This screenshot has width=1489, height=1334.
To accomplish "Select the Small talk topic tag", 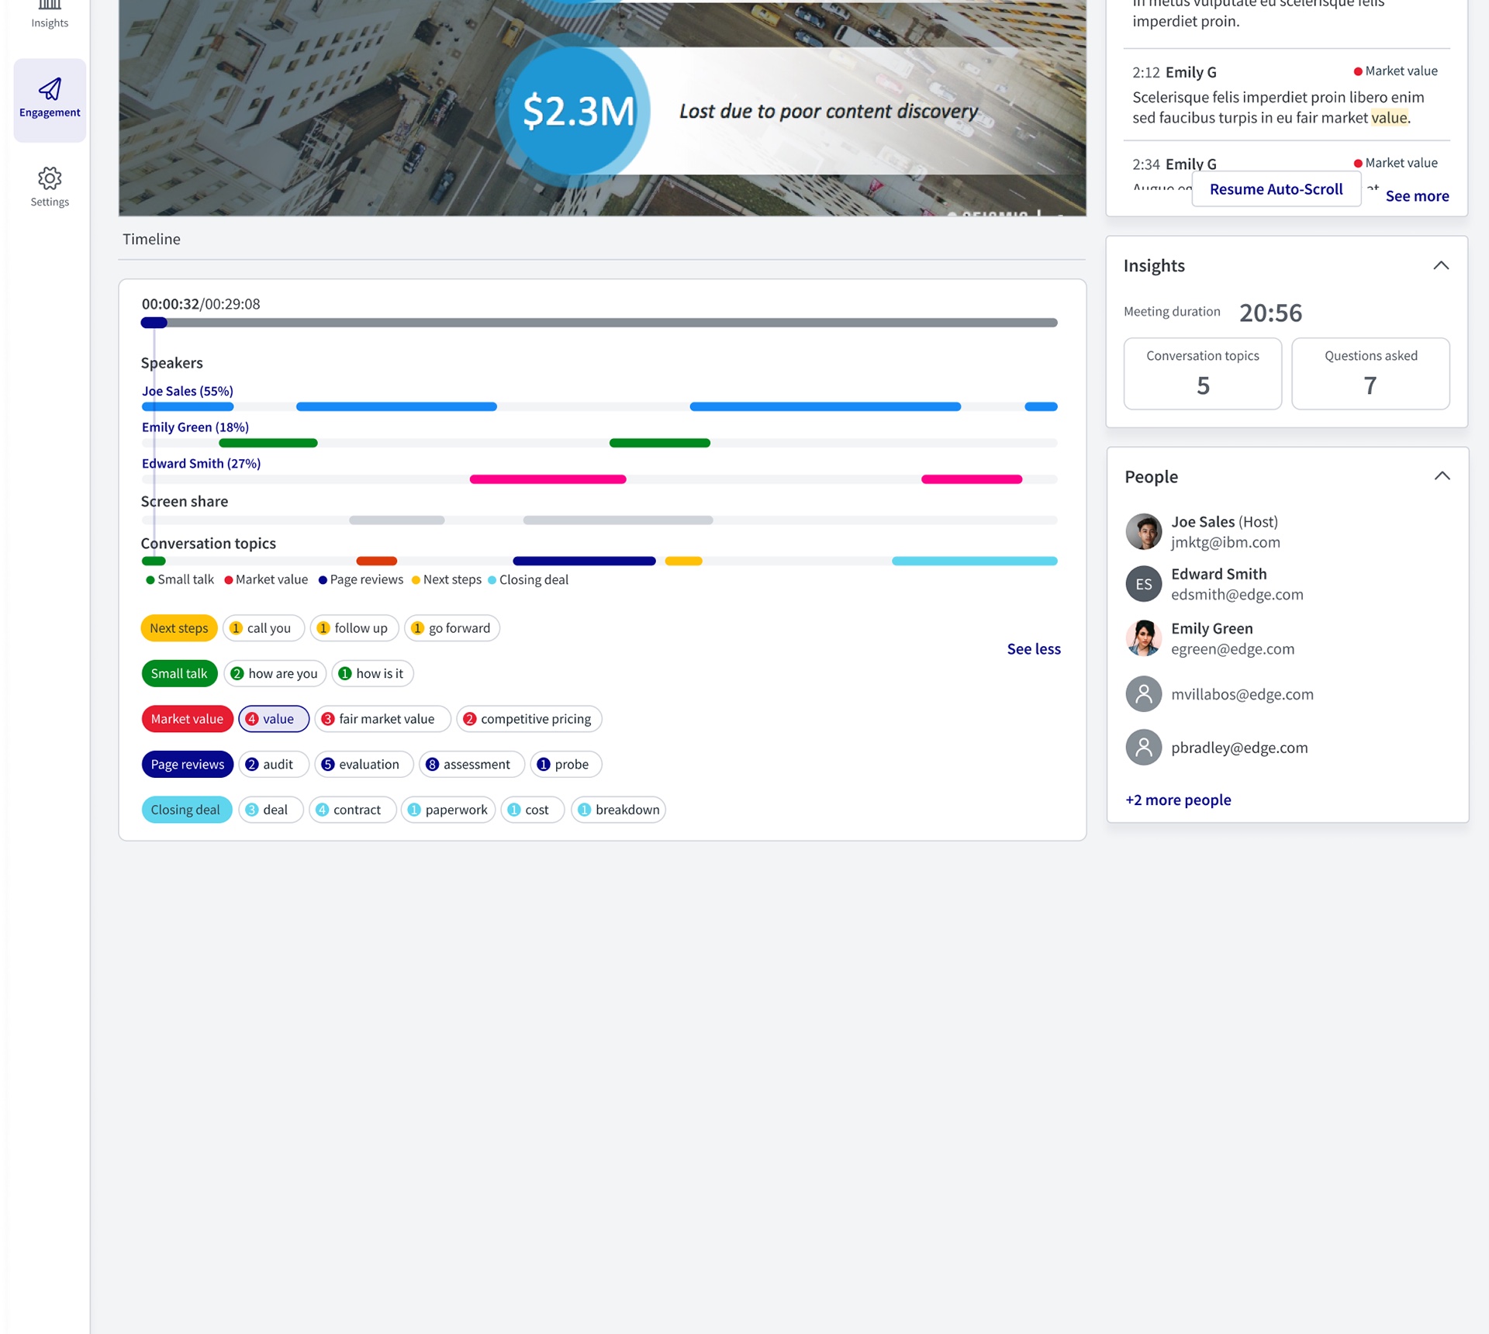I will tap(179, 673).
